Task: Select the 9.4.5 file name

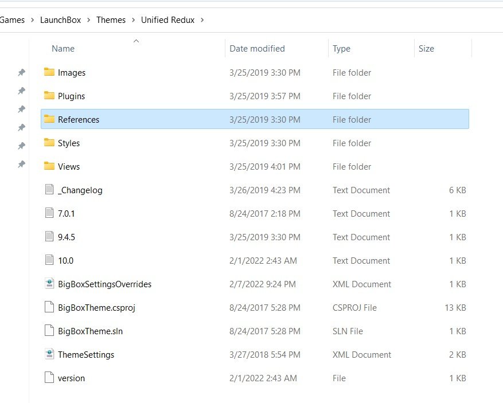Action: pos(67,237)
